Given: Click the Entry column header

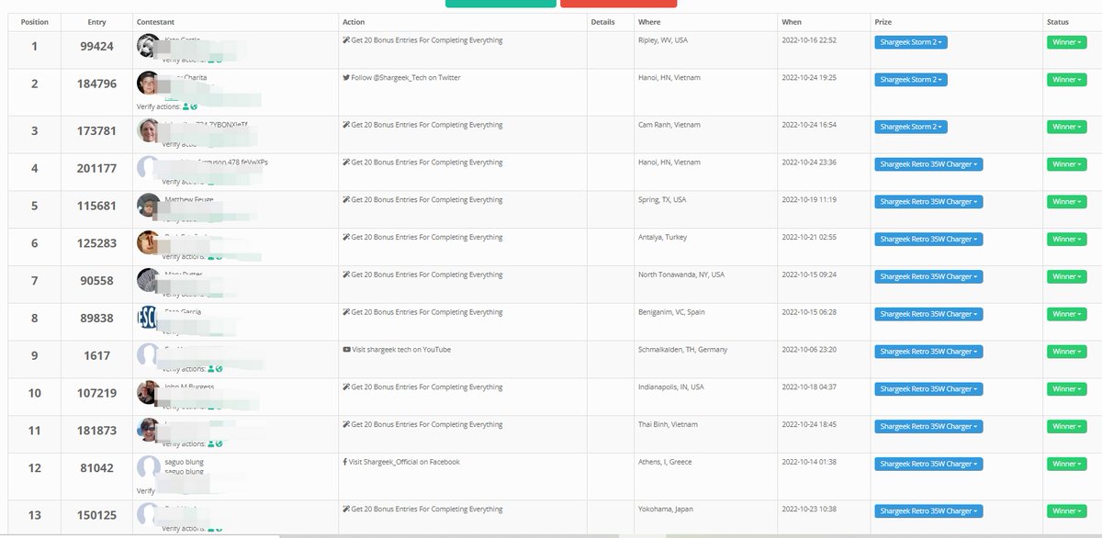Looking at the screenshot, I should [96, 21].
